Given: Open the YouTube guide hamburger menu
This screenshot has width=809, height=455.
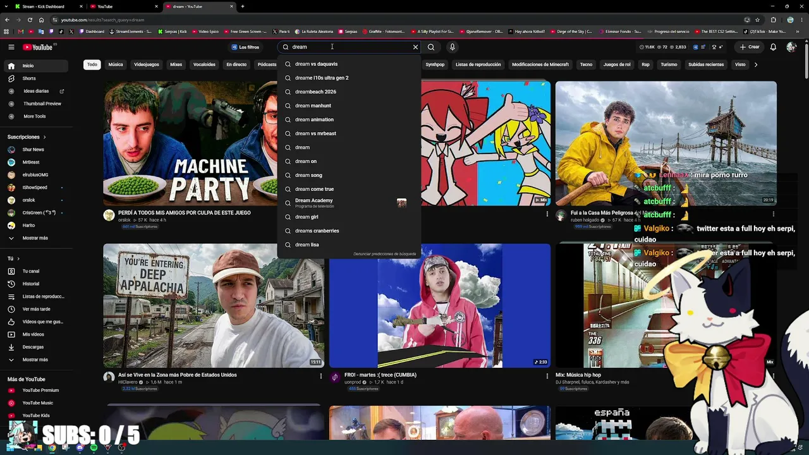Looking at the screenshot, I should (11, 47).
